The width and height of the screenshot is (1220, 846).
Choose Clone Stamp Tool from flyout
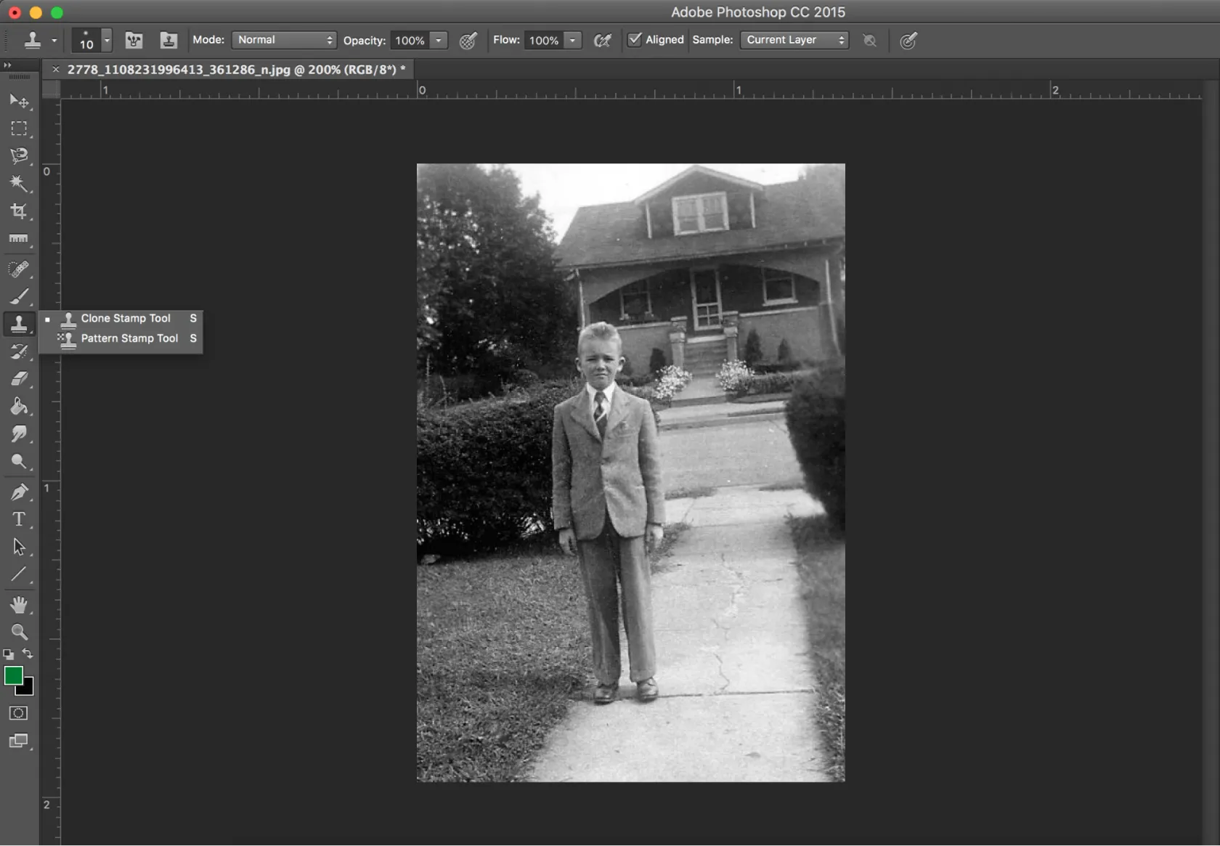point(126,318)
